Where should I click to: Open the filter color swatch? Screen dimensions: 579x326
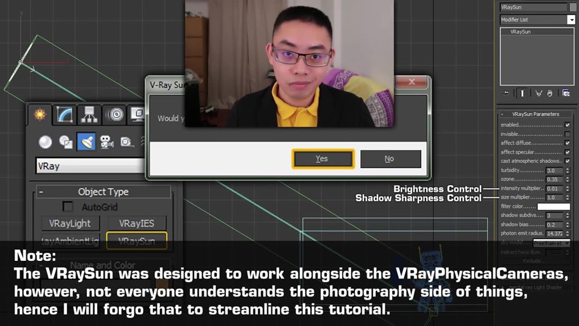[553, 206]
